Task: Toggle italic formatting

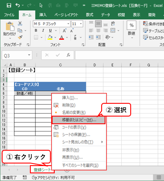Action: [43, 30]
